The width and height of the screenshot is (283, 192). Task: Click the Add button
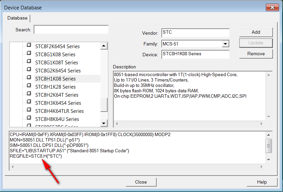point(256,32)
